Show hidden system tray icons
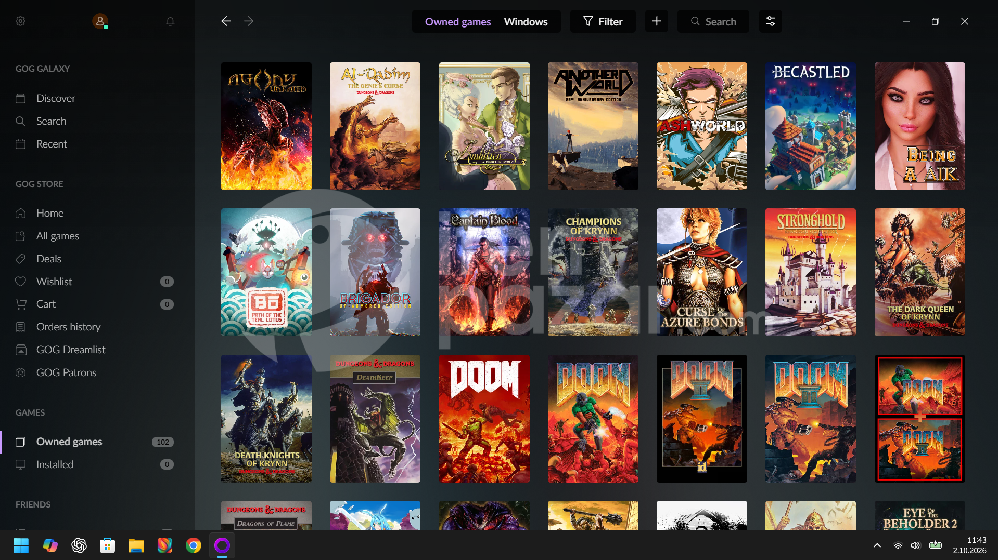The image size is (998, 560). (x=877, y=545)
